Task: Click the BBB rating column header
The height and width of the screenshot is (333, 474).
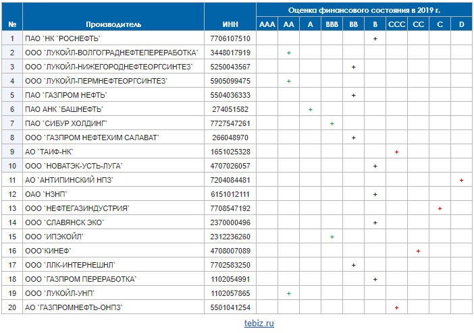Action: click(x=332, y=24)
